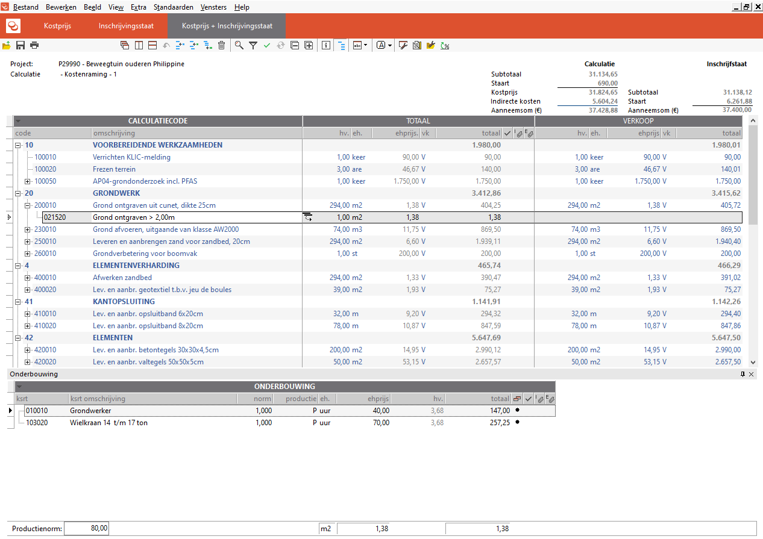The image size is (763, 539).
Task: Select Onderbouwing row 010010 Grondwerker
Action: click(284, 411)
